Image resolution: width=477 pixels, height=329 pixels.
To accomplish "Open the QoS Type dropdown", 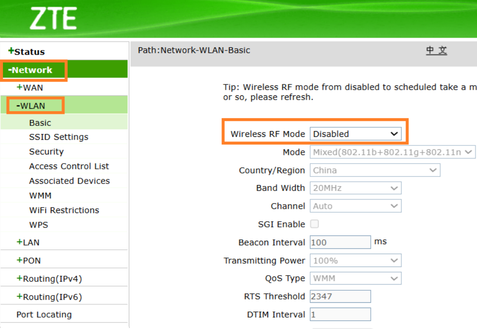I will (355, 278).
